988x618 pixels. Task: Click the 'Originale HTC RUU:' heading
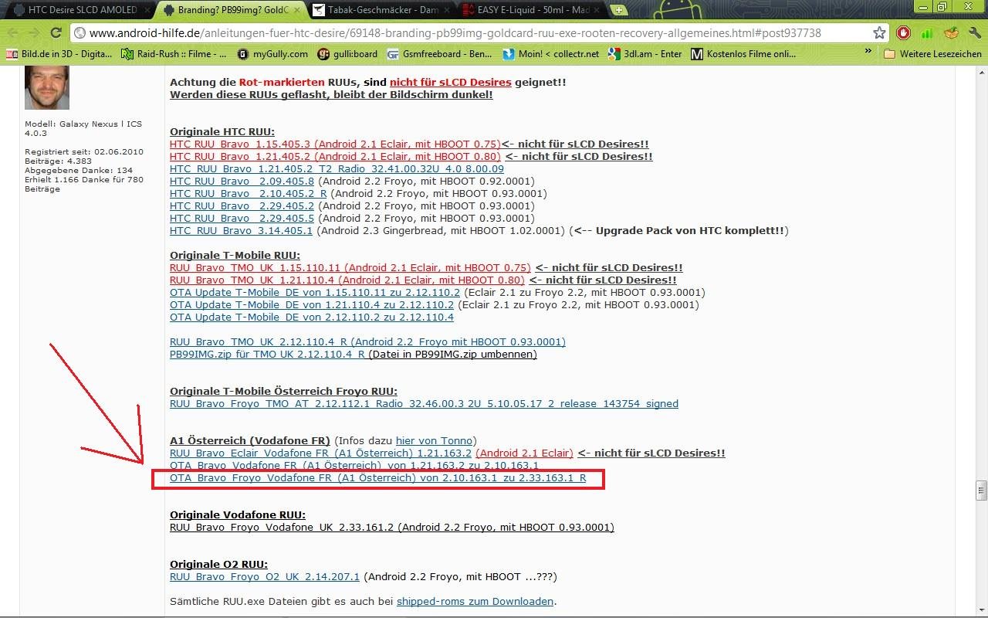click(x=222, y=131)
